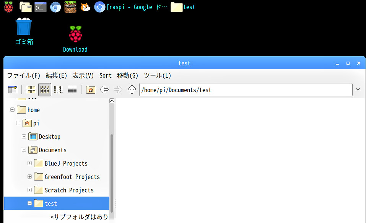Collapse the test tree node
The height and width of the screenshot is (223, 366).
tap(29, 203)
